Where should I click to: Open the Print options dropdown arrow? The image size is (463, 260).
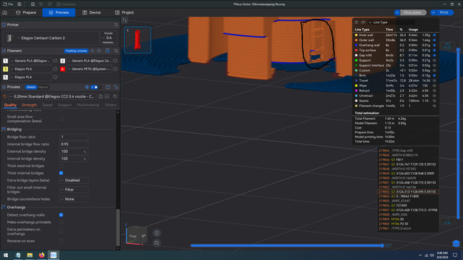pyautogui.click(x=433, y=12)
